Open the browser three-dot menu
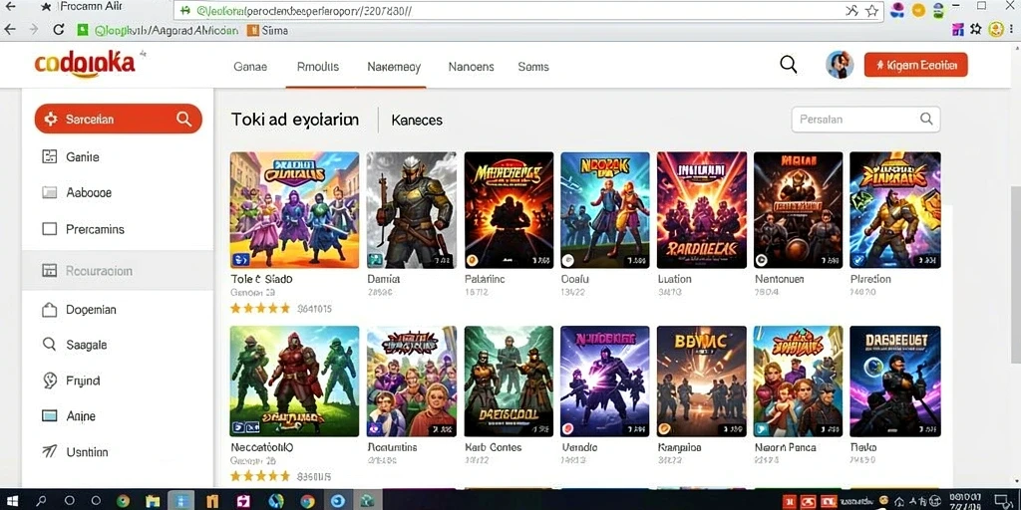Viewport: 1021px width, 510px height. pos(1013,29)
